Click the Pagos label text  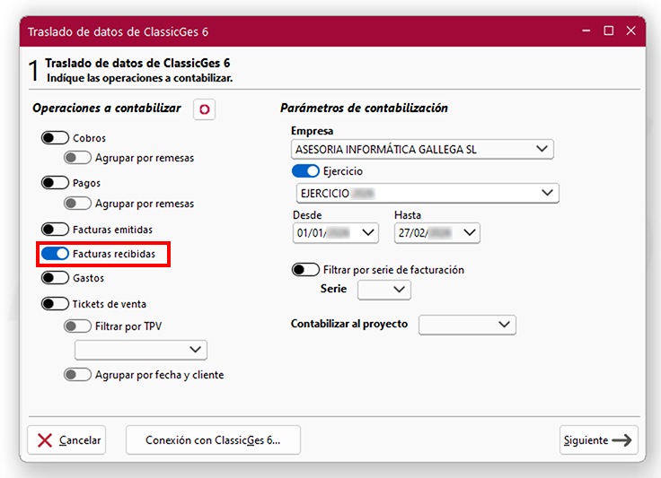click(86, 183)
